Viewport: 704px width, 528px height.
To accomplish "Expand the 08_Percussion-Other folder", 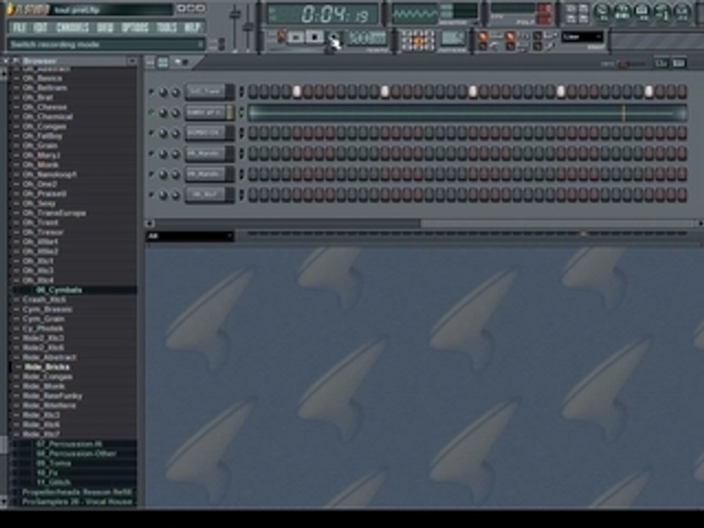I will [x=76, y=453].
